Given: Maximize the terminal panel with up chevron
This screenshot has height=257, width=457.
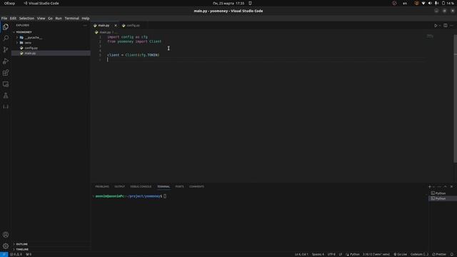Looking at the screenshot, I should pyautogui.click(x=445, y=186).
